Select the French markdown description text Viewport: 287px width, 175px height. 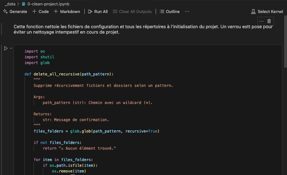tap(143, 29)
